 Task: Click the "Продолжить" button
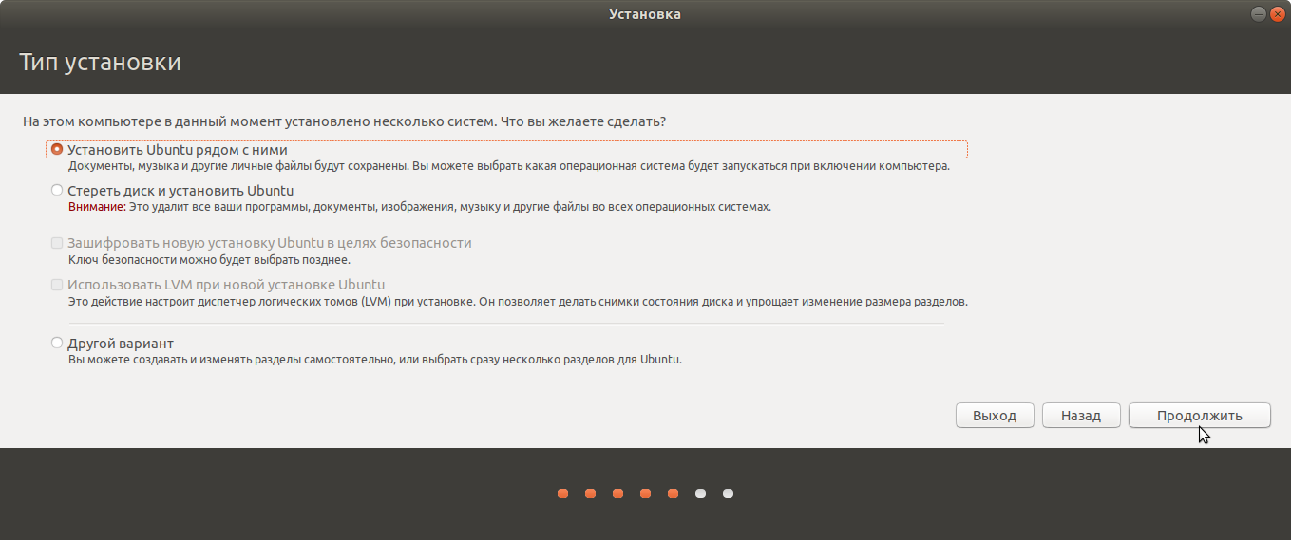pyautogui.click(x=1199, y=416)
